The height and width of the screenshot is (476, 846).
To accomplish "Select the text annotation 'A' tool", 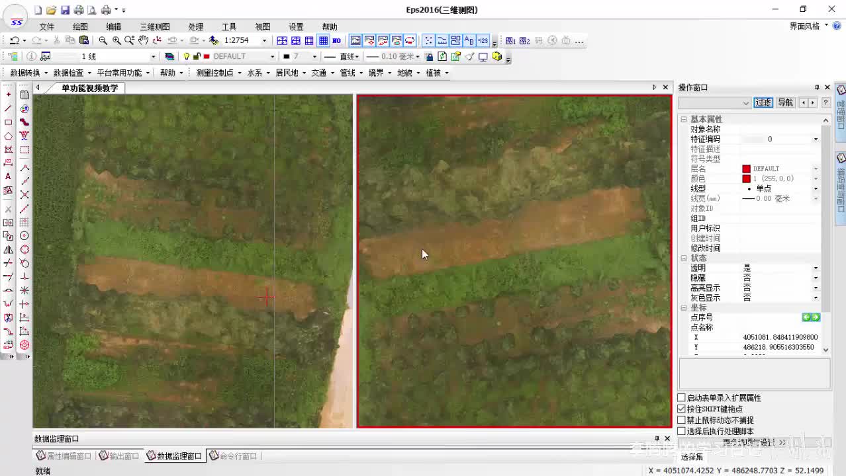I will click(8, 177).
